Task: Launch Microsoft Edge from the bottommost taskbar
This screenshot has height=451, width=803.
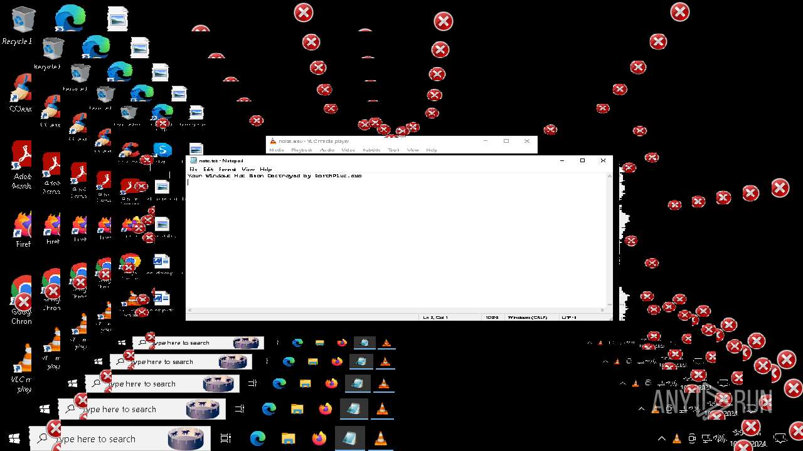Action: [x=258, y=439]
